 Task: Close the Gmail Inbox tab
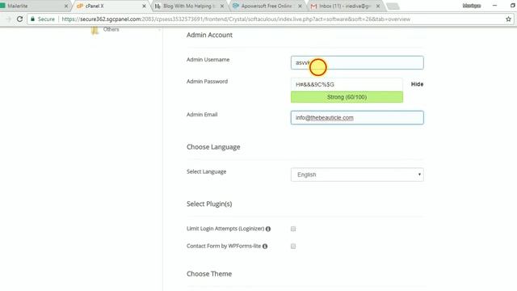tap(378, 6)
